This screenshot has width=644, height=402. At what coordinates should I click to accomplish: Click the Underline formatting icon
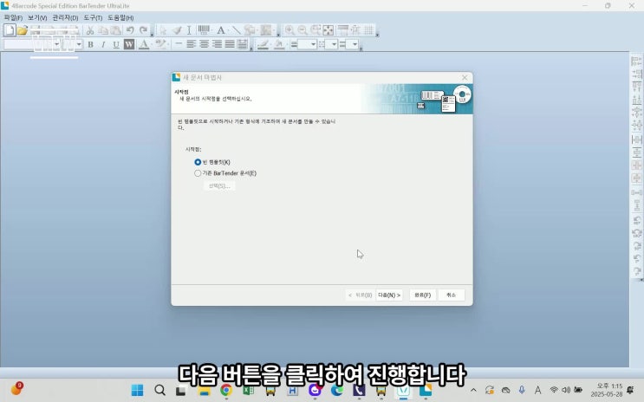coord(116,44)
